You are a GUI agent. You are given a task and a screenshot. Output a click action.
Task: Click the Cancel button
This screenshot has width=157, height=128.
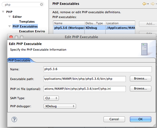114,119
